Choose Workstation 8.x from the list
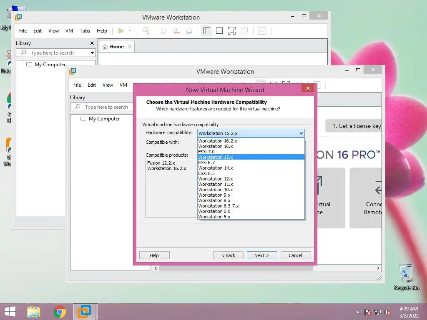The image size is (427, 320). pyautogui.click(x=251, y=200)
